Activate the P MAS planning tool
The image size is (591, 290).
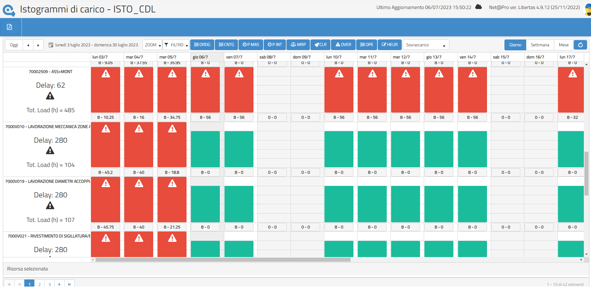point(251,45)
